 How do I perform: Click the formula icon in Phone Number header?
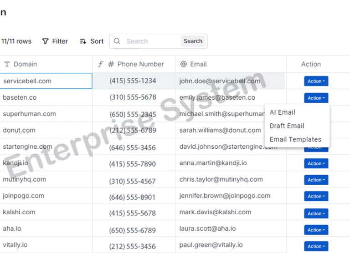coord(100,64)
